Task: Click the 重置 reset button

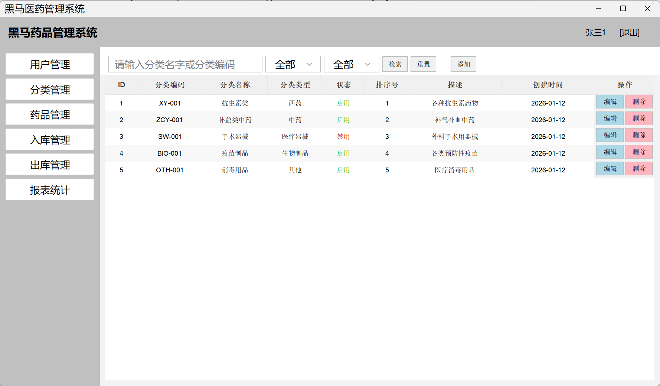Action: coord(423,64)
